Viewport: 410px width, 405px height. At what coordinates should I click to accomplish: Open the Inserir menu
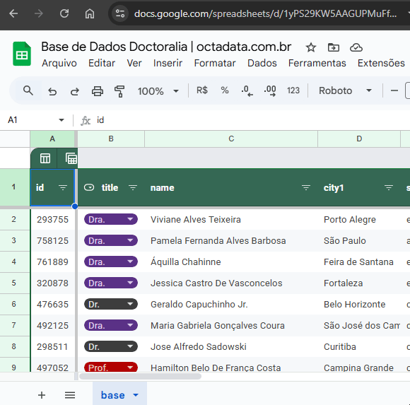click(168, 63)
